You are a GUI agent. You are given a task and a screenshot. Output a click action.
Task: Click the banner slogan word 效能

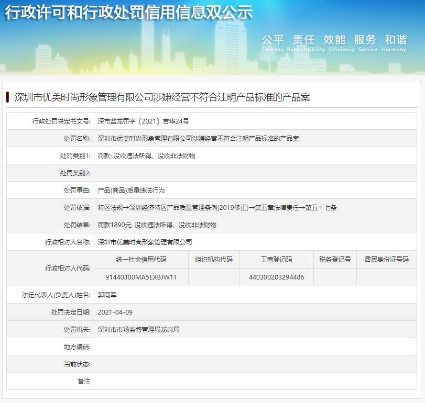[334, 40]
